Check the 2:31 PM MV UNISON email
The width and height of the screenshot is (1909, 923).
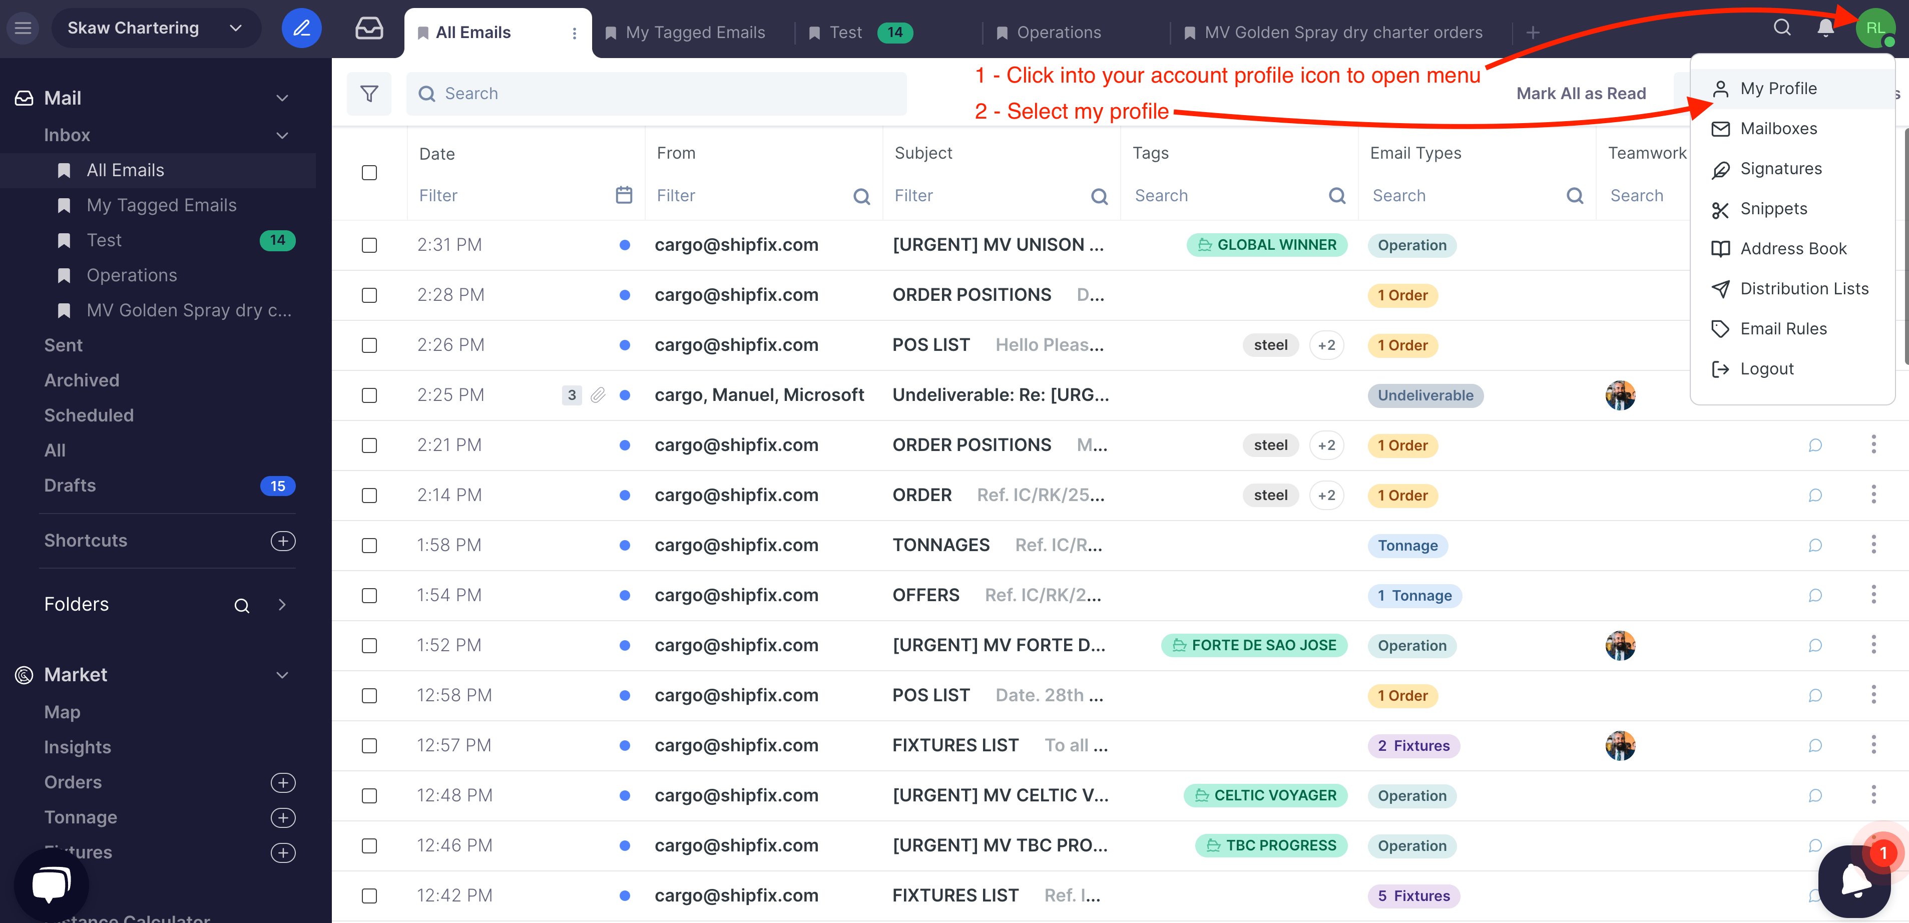tap(368, 245)
